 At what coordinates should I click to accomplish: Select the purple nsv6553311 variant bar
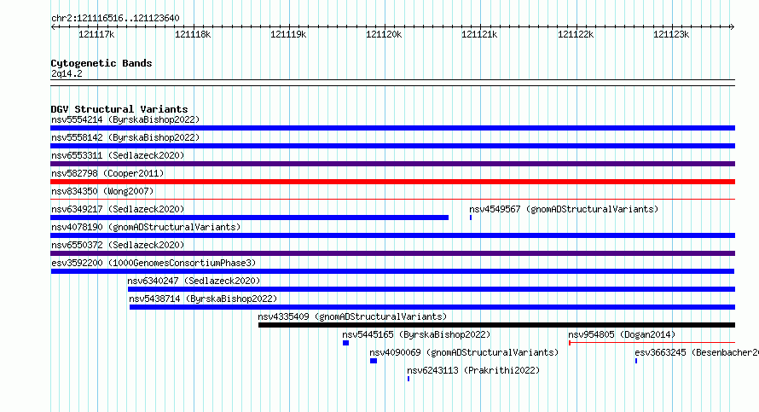click(x=392, y=164)
